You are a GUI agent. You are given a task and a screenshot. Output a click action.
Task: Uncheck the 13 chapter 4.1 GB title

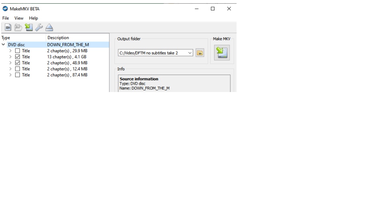point(18,57)
